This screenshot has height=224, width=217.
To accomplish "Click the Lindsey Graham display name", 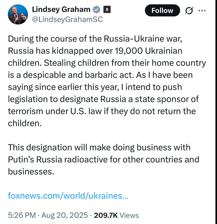I will 61,10.
